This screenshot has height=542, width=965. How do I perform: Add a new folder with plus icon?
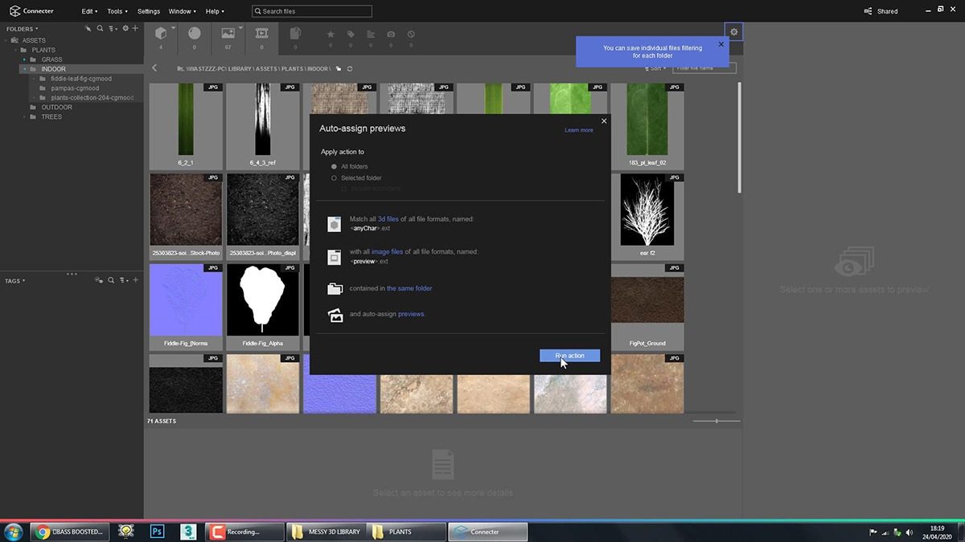coord(135,29)
